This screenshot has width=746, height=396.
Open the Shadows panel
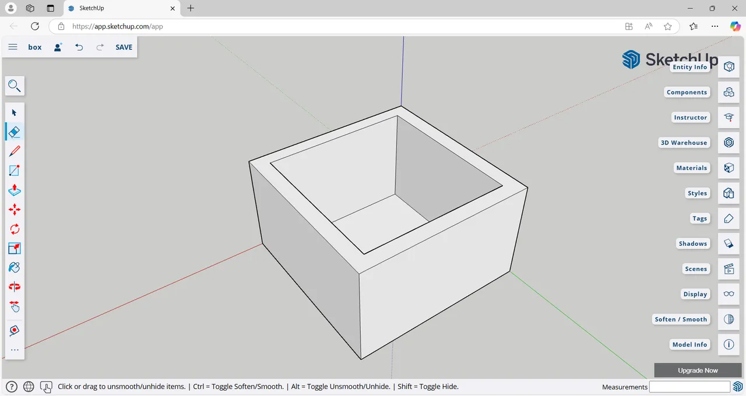tap(729, 243)
